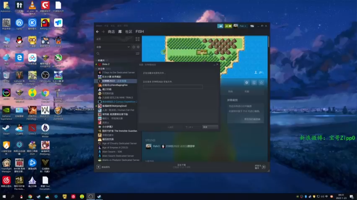
Task: Click the friends-who-play person icon
Action: (x=256, y=72)
